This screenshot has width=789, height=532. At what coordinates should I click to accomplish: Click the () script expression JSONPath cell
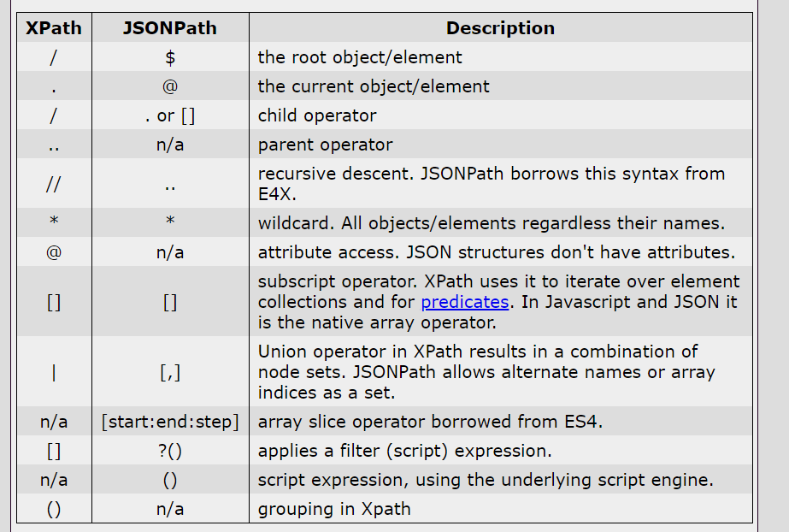pyautogui.click(x=170, y=480)
